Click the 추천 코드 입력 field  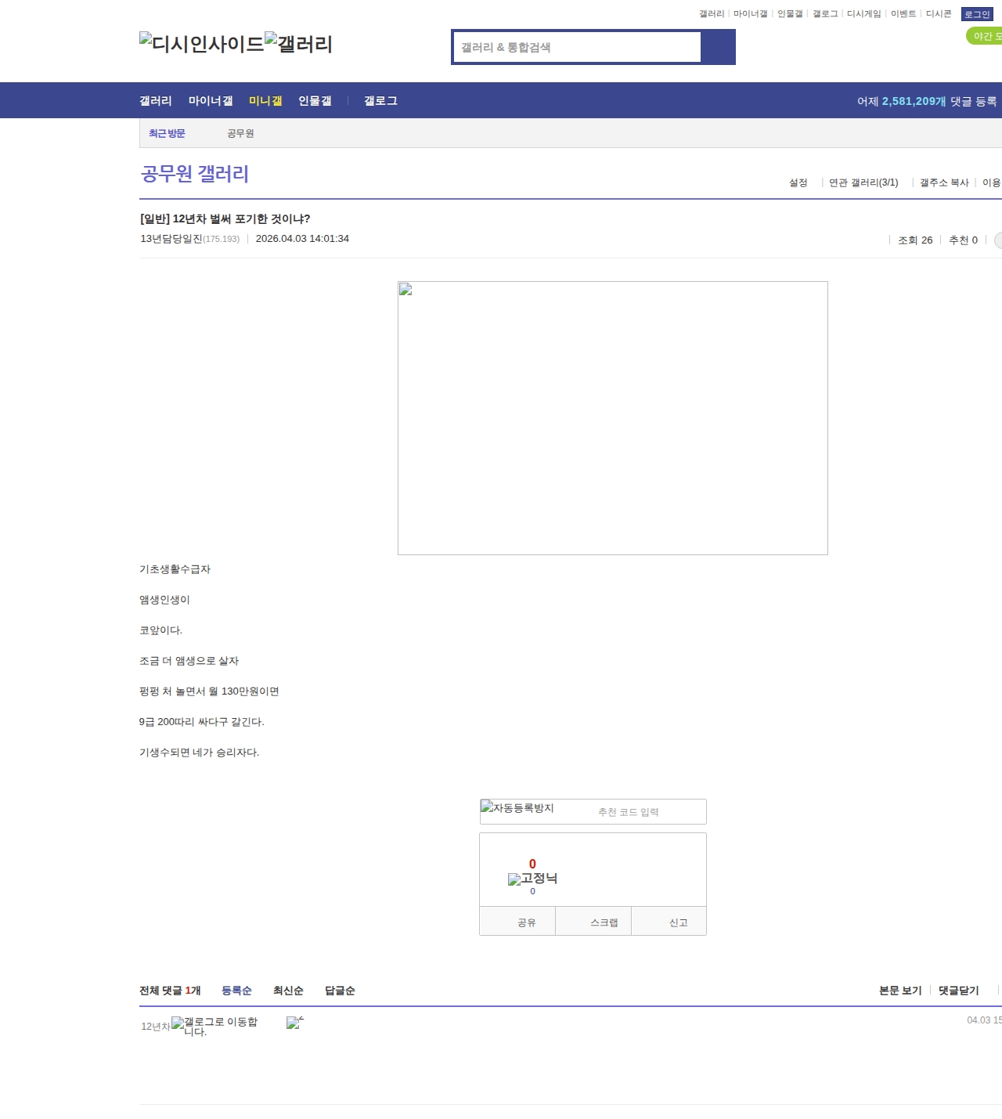point(628,812)
